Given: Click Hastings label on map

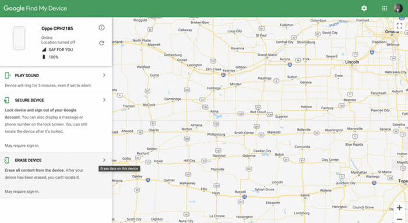Looking at the screenshot, I should (265, 78).
